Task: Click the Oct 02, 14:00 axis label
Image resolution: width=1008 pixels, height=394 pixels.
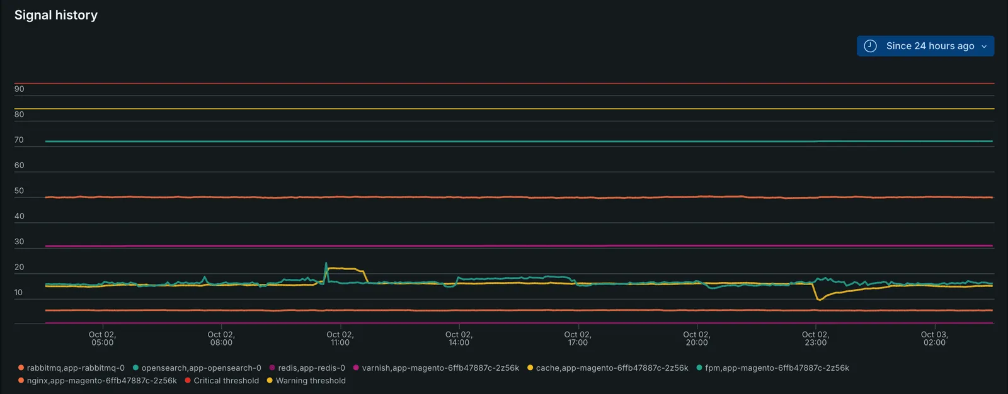Action: point(459,339)
